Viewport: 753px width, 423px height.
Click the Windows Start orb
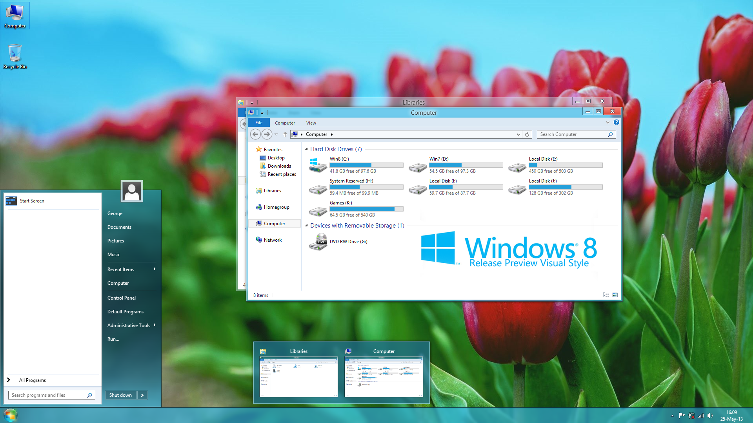pyautogui.click(x=11, y=415)
